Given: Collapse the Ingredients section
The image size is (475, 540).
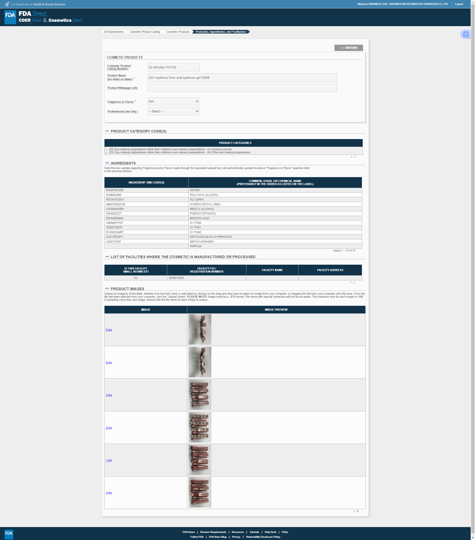Looking at the screenshot, I should pos(107,163).
